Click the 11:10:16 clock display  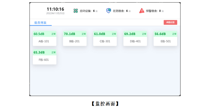click(55, 9)
